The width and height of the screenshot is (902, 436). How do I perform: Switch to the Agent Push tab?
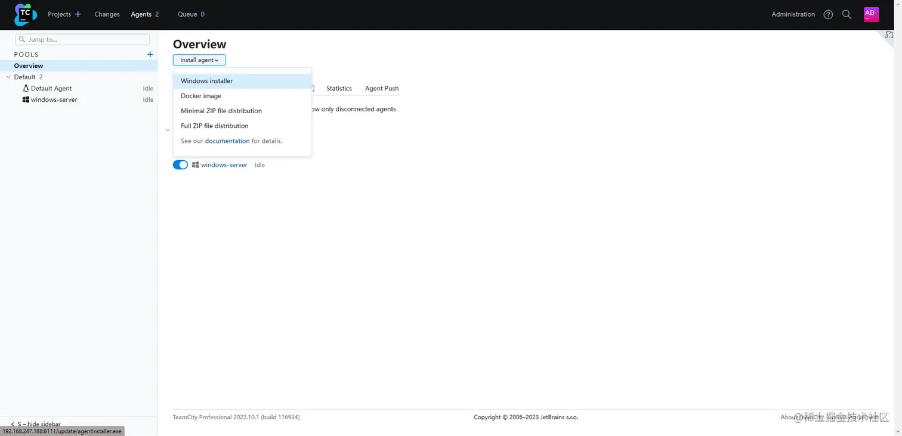click(x=382, y=88)
